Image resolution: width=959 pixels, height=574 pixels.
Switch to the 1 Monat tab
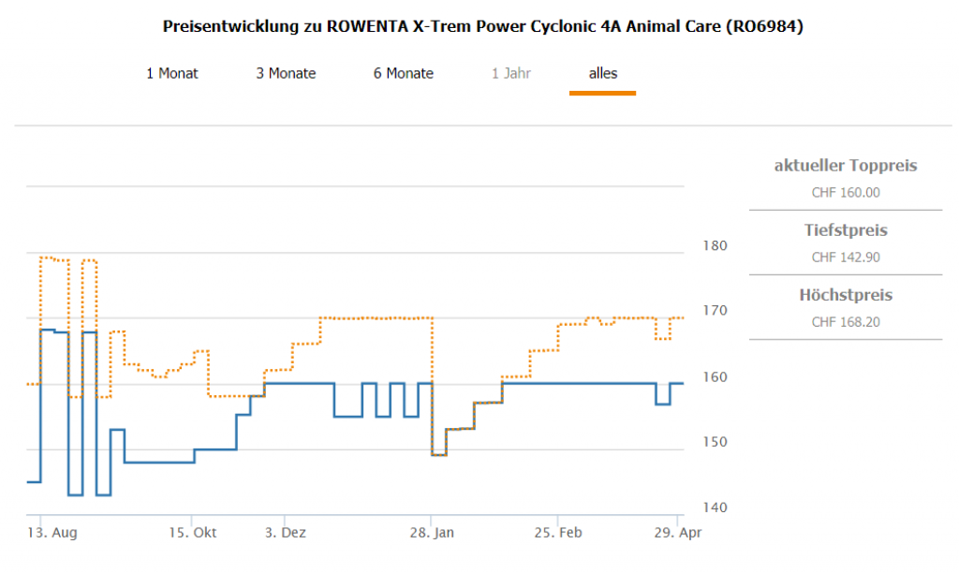point(171,73)
